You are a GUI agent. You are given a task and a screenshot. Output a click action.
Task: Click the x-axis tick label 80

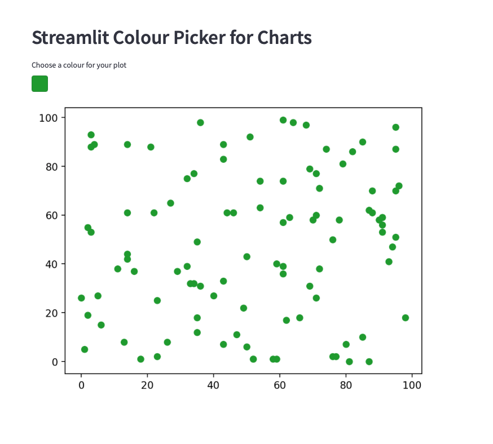pyautogui.click(x=346, y=385)
